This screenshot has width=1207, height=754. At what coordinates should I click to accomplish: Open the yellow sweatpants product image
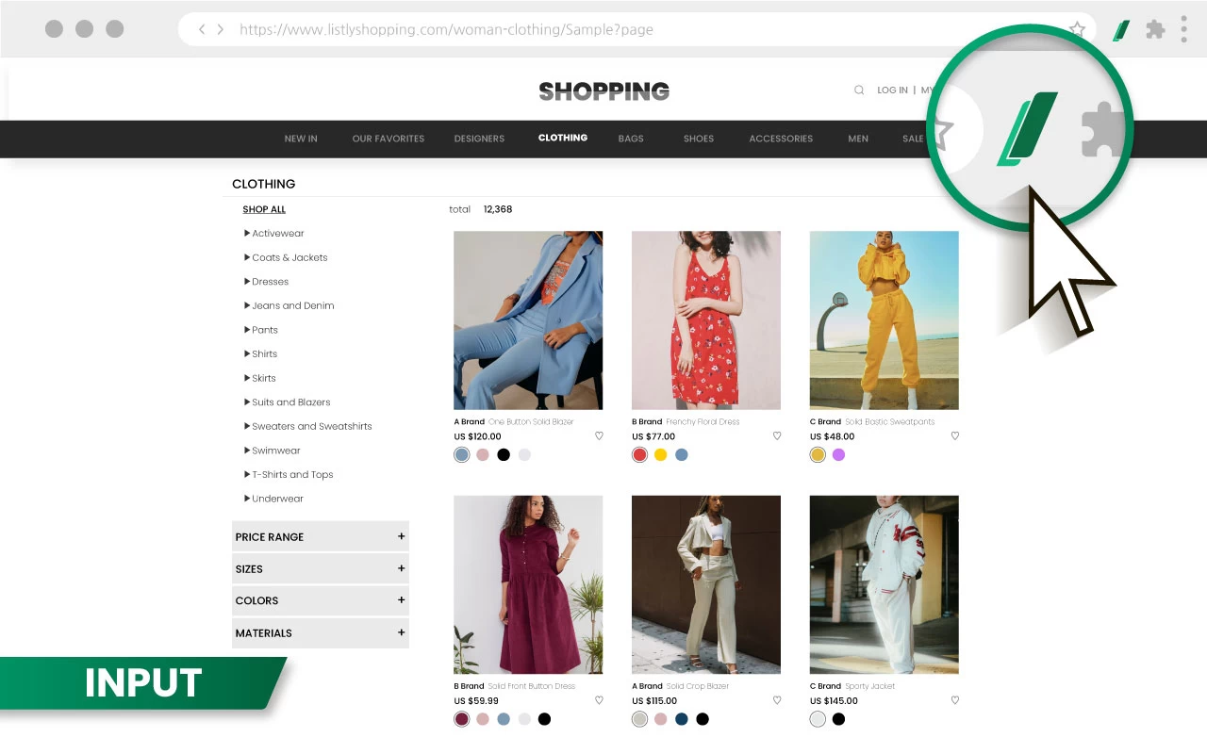click(884, 320)
